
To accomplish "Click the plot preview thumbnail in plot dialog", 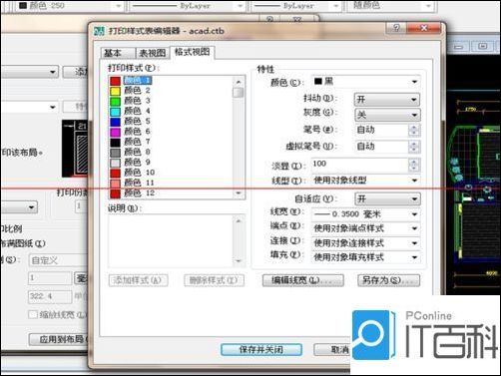I will click(x=75, y=149).
